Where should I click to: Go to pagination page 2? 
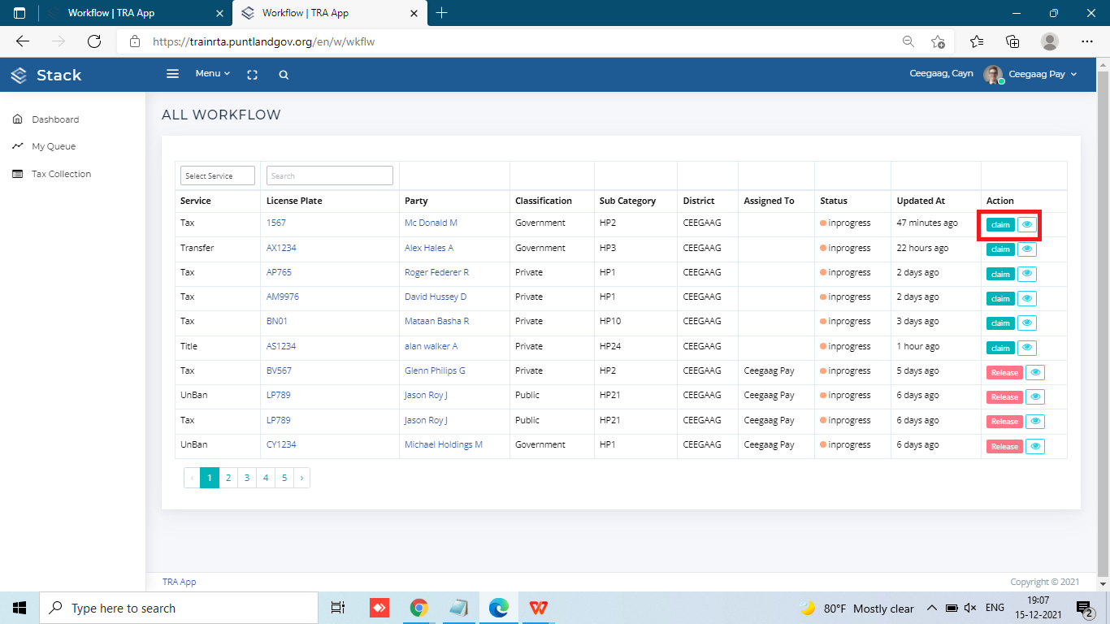(228, 478)
